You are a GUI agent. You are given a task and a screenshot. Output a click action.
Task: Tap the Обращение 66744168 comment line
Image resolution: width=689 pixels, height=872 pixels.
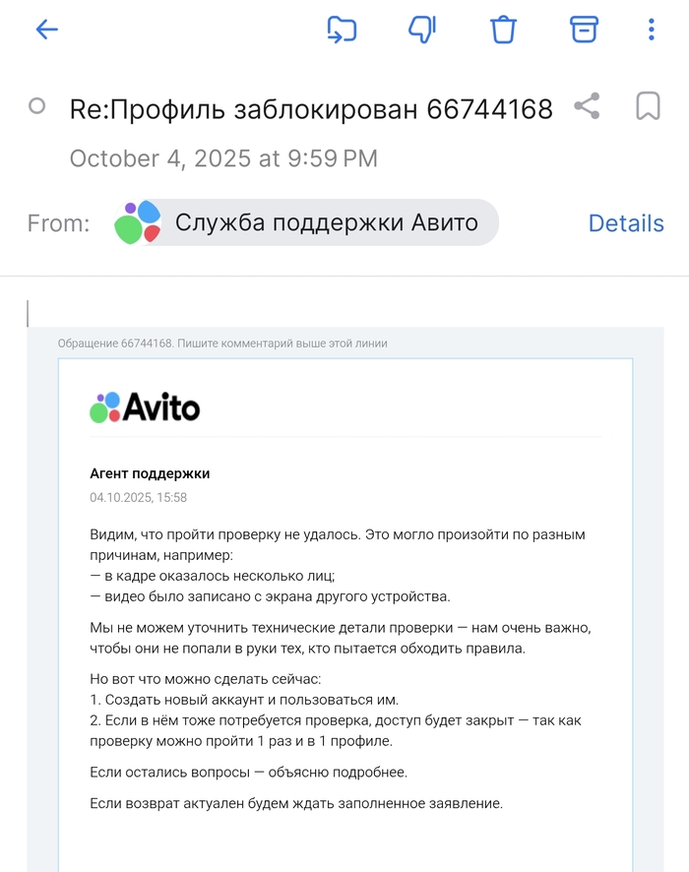(222, 343)
